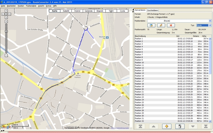Move selected position to bottom of list
This screenshot has width=213, height=133.
point(206,126)
